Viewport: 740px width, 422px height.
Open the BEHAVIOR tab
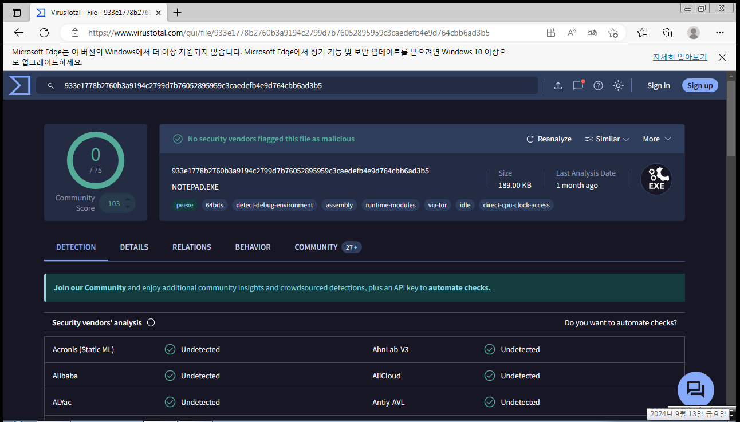(x=253, y=247)
